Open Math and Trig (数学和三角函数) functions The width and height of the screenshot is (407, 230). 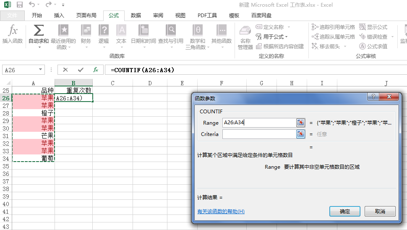[x=198, y=37]
